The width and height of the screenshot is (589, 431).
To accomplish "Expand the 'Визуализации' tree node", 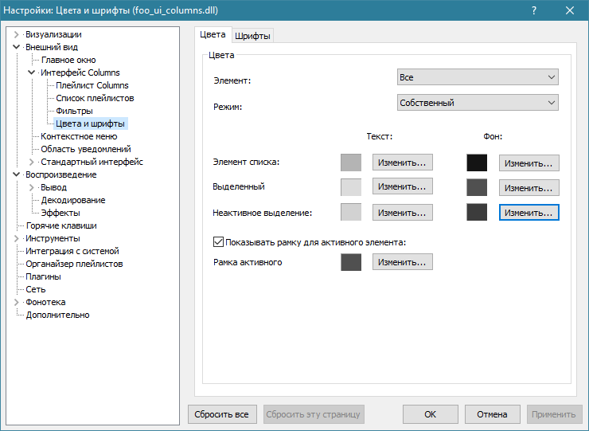I will pyautogui.click(x=18, y=34).
